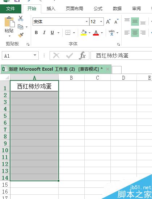Click the formula bar expand dots handle
The height and width of the screenshot is (199, 152).
pyautogui.click(x=44, y=55)
